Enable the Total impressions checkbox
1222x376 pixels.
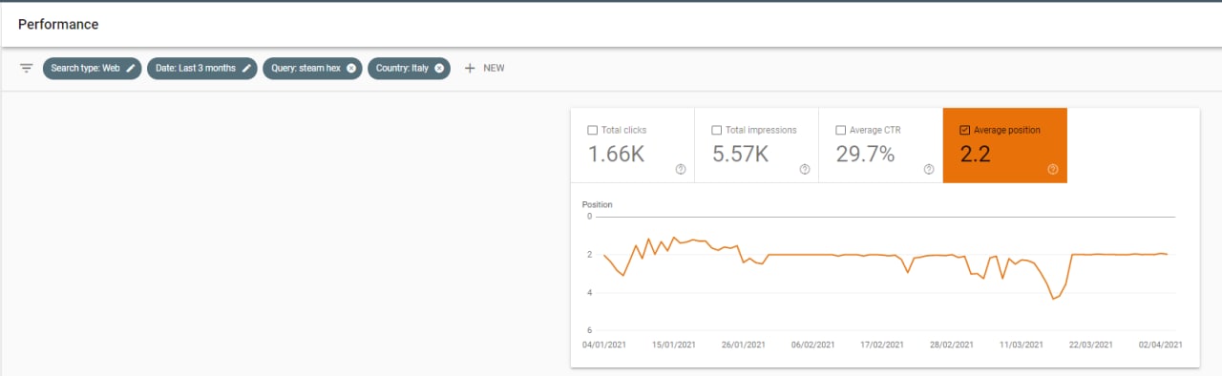coord(717,130)
